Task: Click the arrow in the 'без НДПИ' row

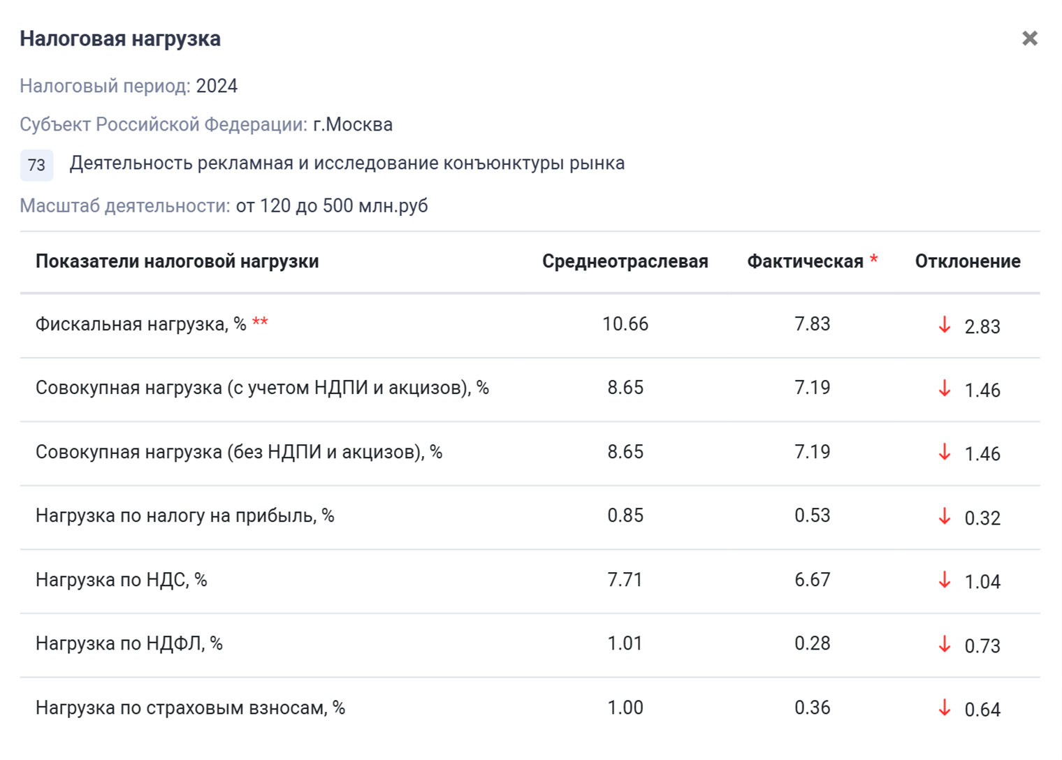Action: (x=945, y=452)
